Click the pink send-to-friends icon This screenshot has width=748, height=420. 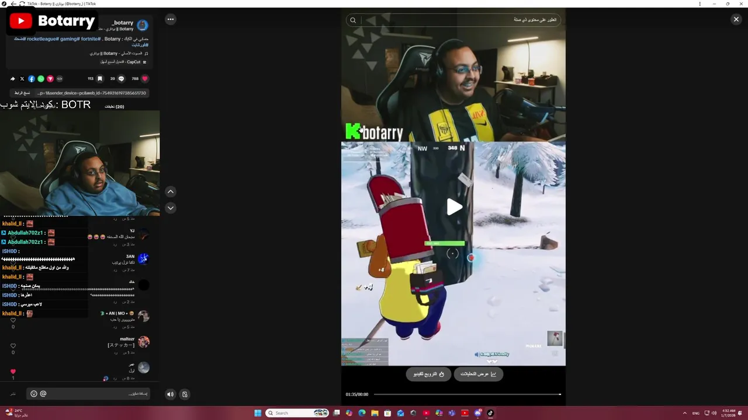pos(50,79)
